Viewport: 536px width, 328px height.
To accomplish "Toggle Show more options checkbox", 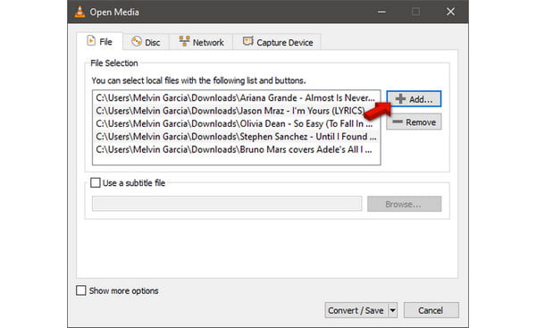I will (x=81, y=290).
